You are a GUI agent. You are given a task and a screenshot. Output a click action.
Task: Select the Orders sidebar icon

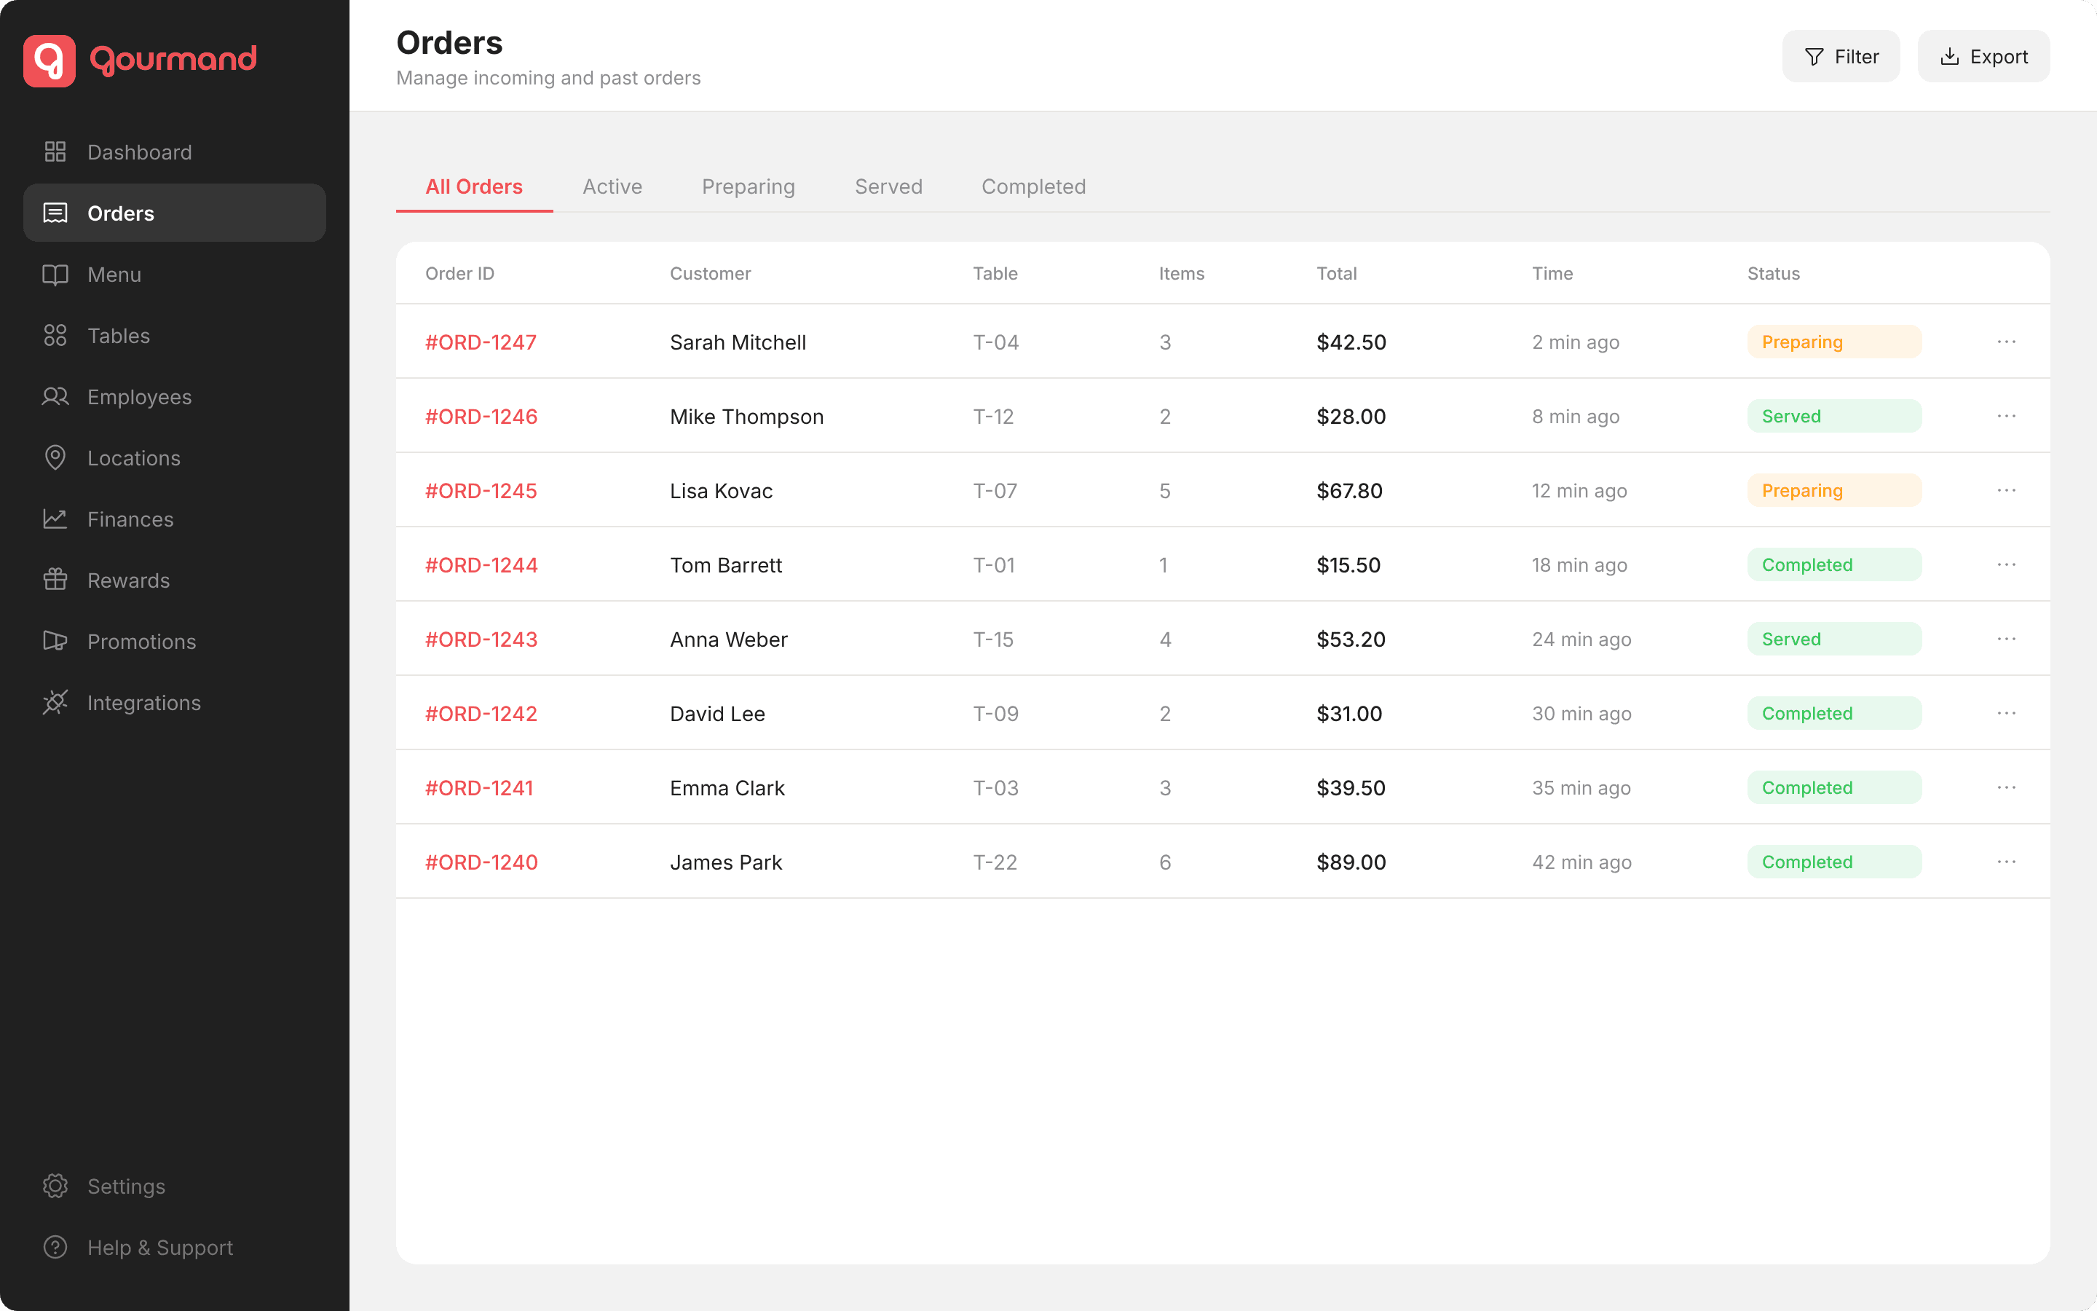click(x=55, y=213)
